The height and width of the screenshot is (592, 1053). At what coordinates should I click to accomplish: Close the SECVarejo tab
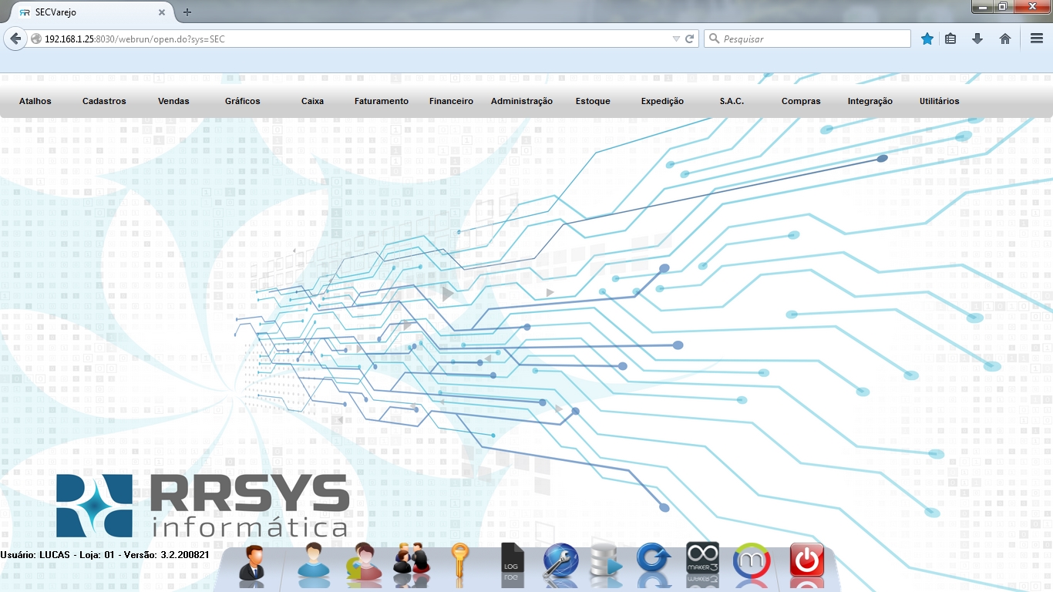click(162, 12)
